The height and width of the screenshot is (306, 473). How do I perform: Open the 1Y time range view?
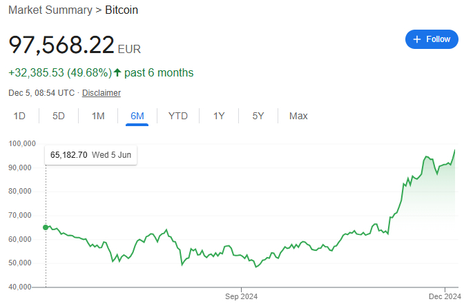point(219,116)
